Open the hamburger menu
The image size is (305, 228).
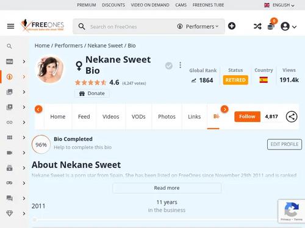(10, 26)
